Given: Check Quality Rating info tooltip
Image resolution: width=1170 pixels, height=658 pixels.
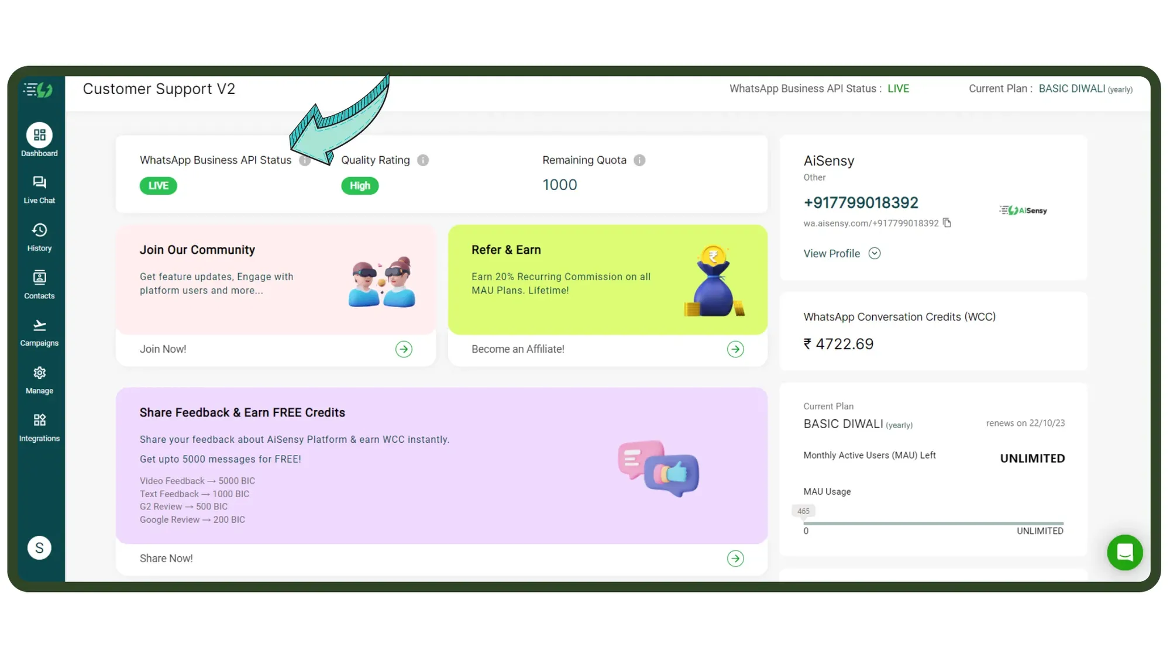Looking at the screenshot, I should coord(423,159).
